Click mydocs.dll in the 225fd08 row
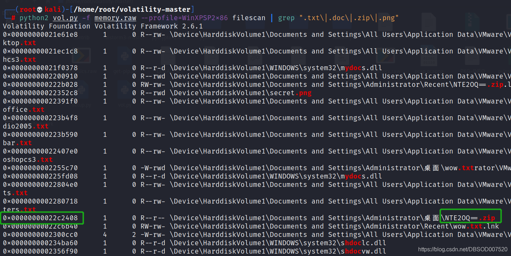Viewport: 511px width, 256px height. (361, 176)
